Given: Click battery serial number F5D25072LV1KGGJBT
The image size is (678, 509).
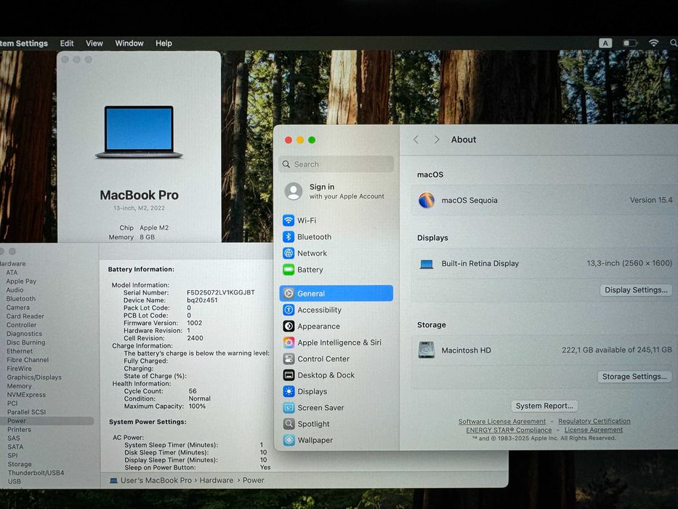Looking at the screenshot, I should coord(220,292).
